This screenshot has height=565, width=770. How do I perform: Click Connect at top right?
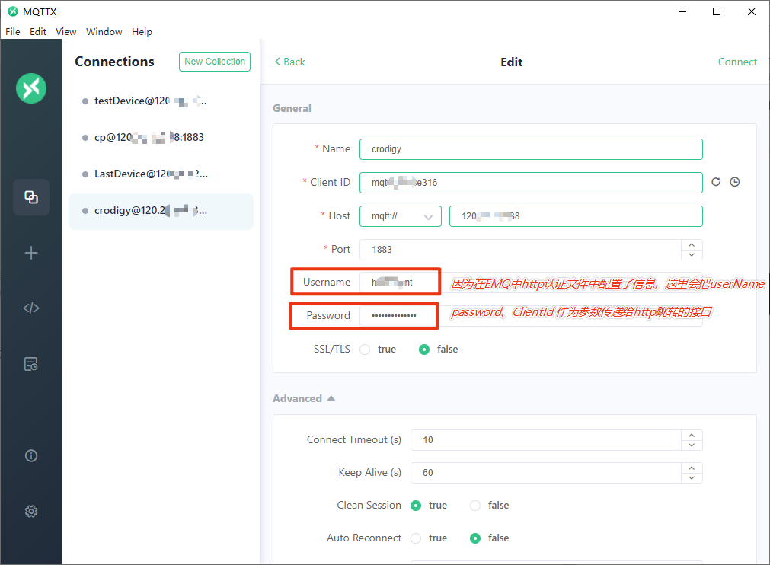click(737, 62)
